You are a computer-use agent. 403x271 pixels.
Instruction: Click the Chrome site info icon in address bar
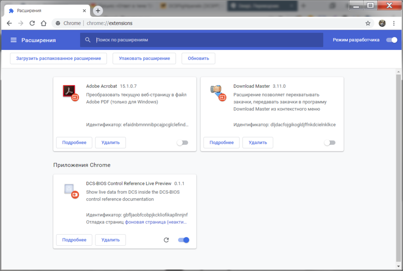[58, 23]
